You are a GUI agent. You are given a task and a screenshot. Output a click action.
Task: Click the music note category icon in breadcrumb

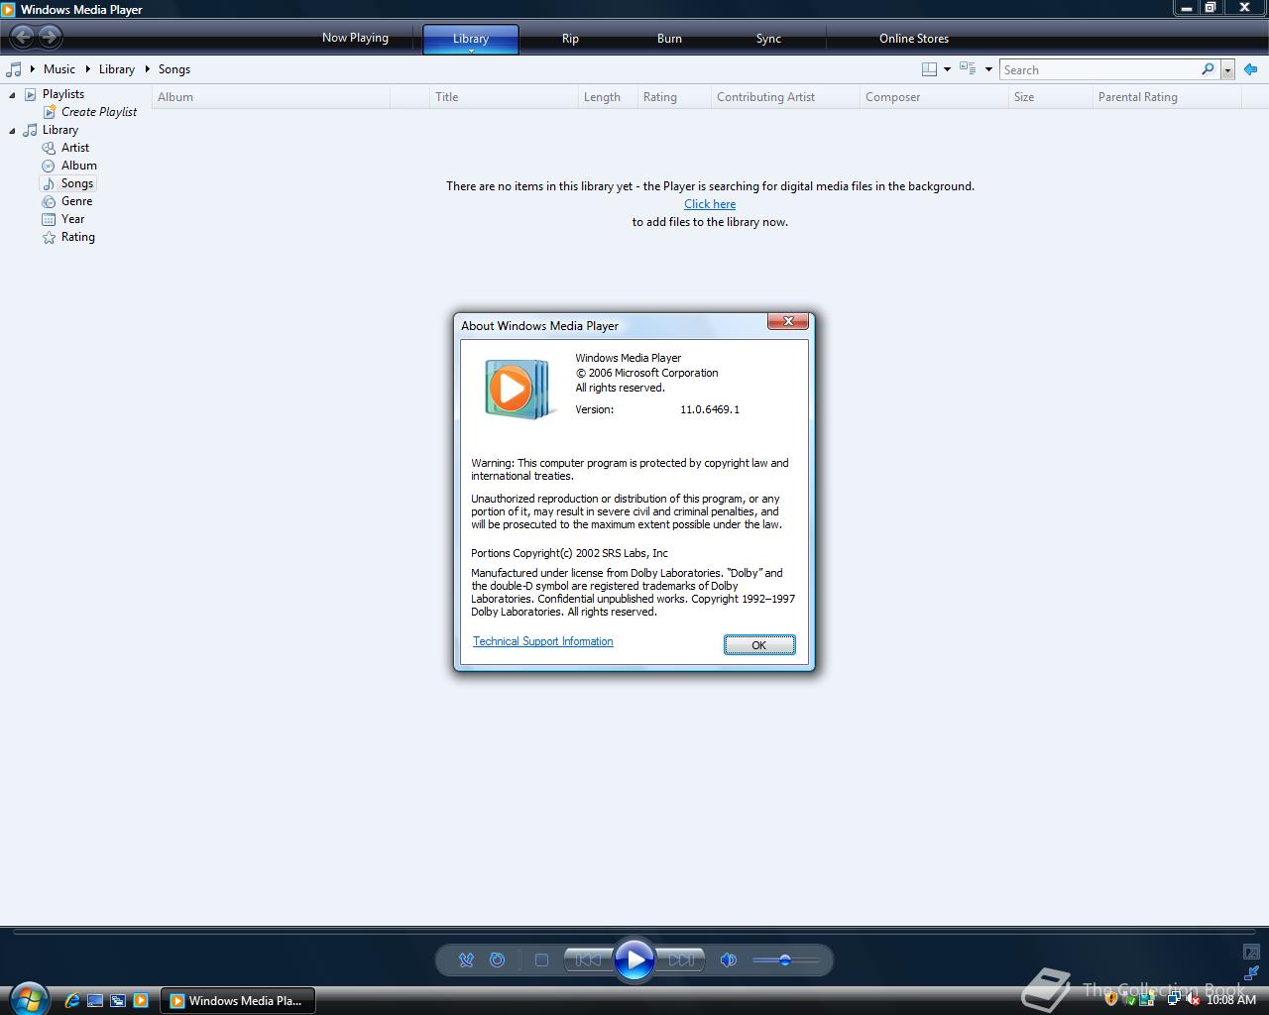coord(14,69)
